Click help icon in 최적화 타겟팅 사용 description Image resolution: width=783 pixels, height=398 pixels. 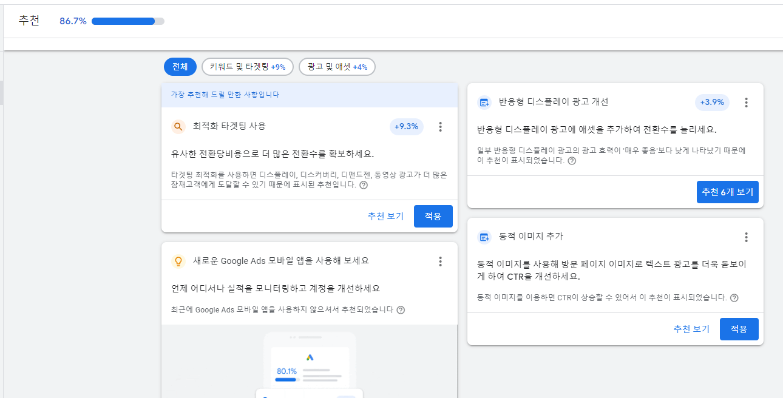coord(364,185)
